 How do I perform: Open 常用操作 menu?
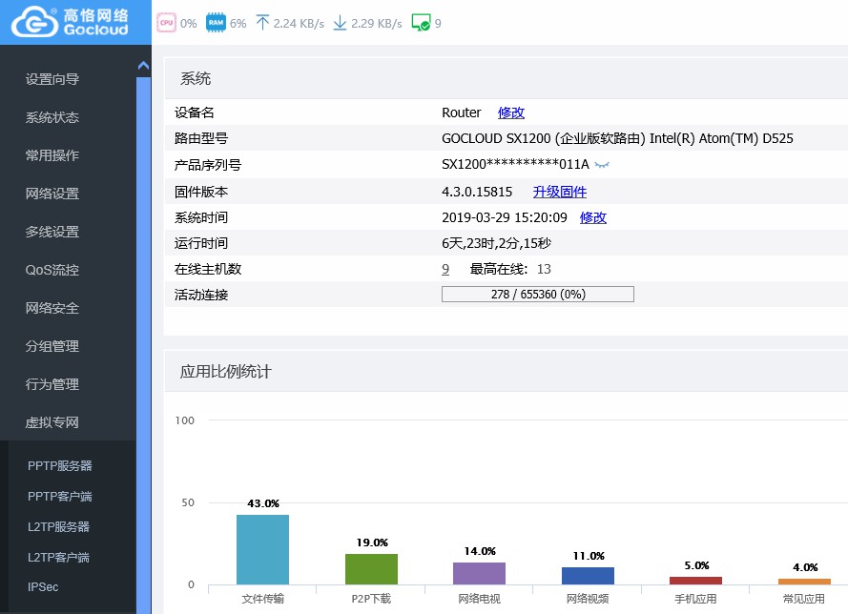pos(52,155)
